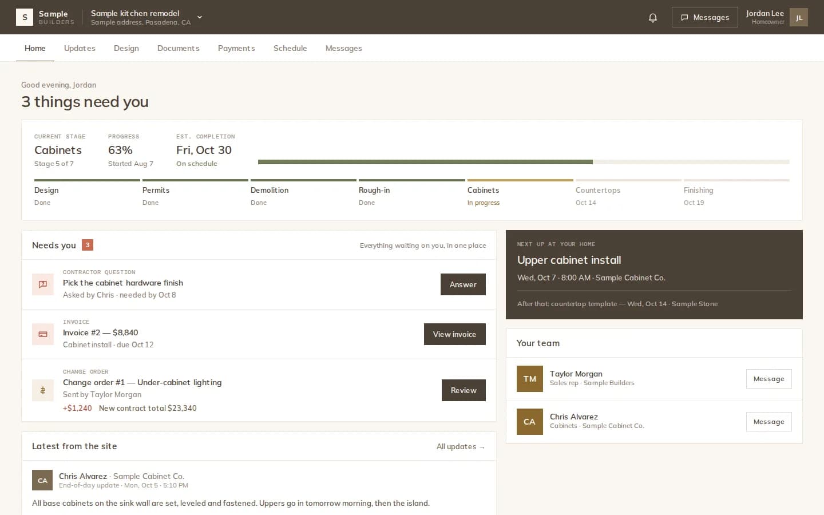Viewport: 824px width, 515px height.
Task: Review change order #1
Action: click(463, 390)
